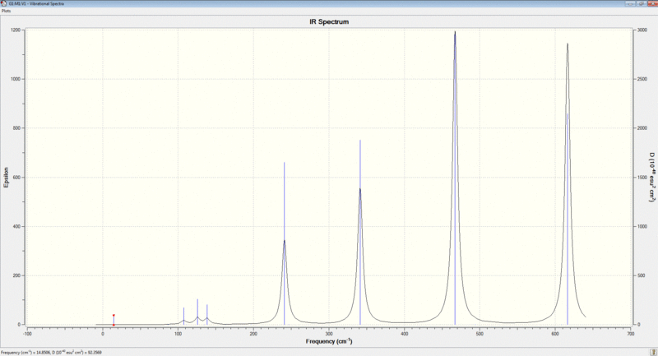Click the vibrational line near 138 cm⁻¹
Screen dimensions: 658x356
point(207,315)
